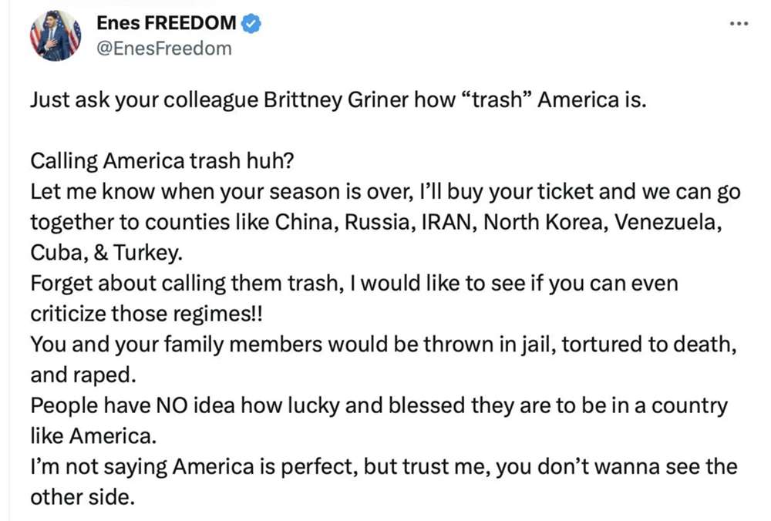Open the three-dot more options menu
The image size is (771, 521).
click(x=739, y=23)
